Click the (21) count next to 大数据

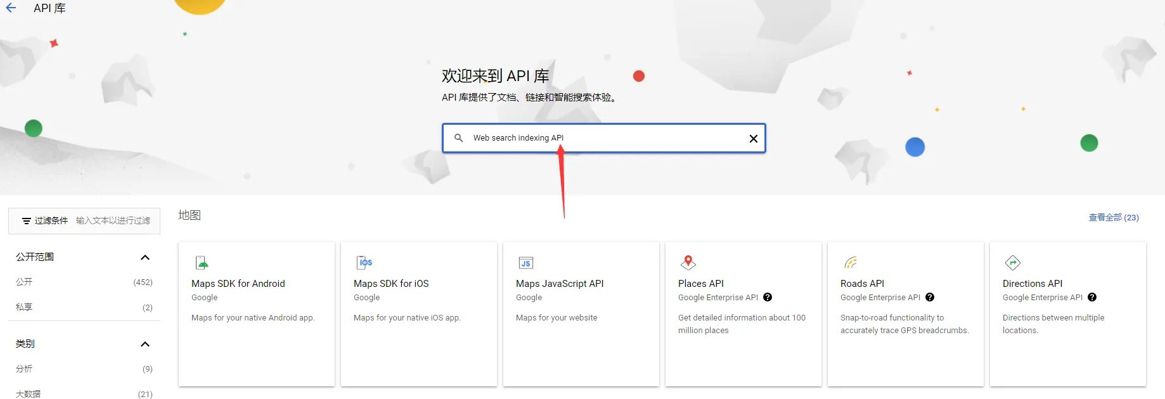(145, 394)
